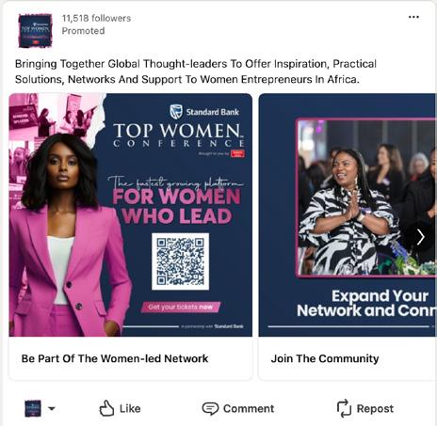Screen dimensions: 437x426
Task: Click the '11,518 followers' text
Action: click(x=96, y=18)
